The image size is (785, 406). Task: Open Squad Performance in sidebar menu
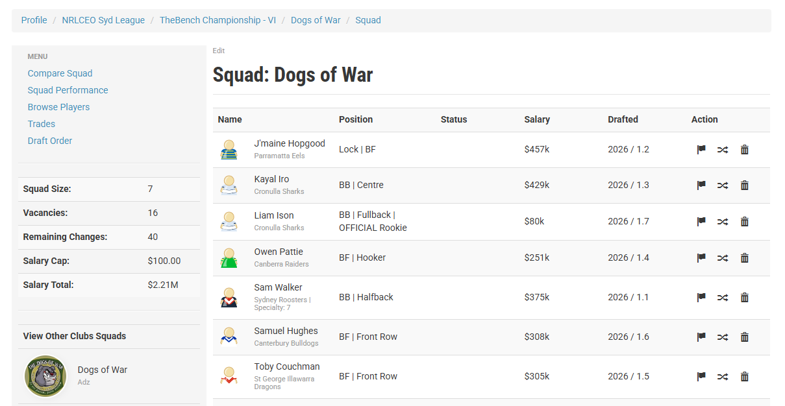(x=68, y=90)
